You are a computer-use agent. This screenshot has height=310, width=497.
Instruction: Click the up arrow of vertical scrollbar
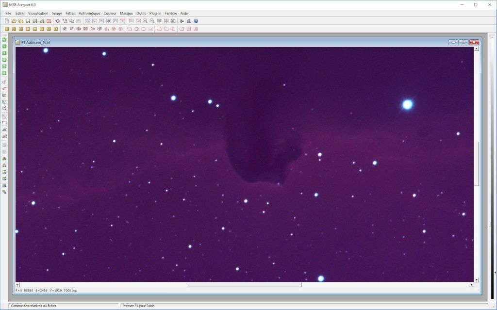[477, 49]
